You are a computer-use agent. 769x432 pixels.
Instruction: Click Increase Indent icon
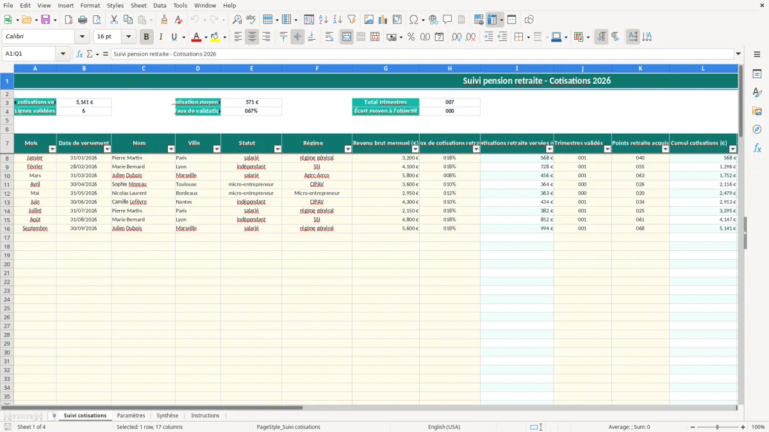point(489,37)
